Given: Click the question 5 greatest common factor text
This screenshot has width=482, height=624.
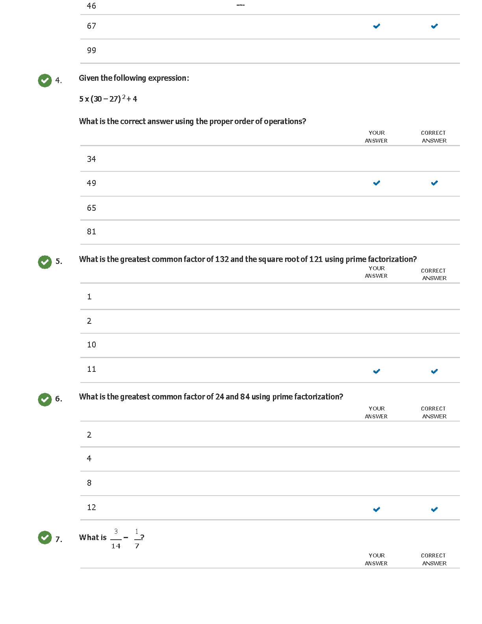Looking at the screenshot, I should [248, 259].
